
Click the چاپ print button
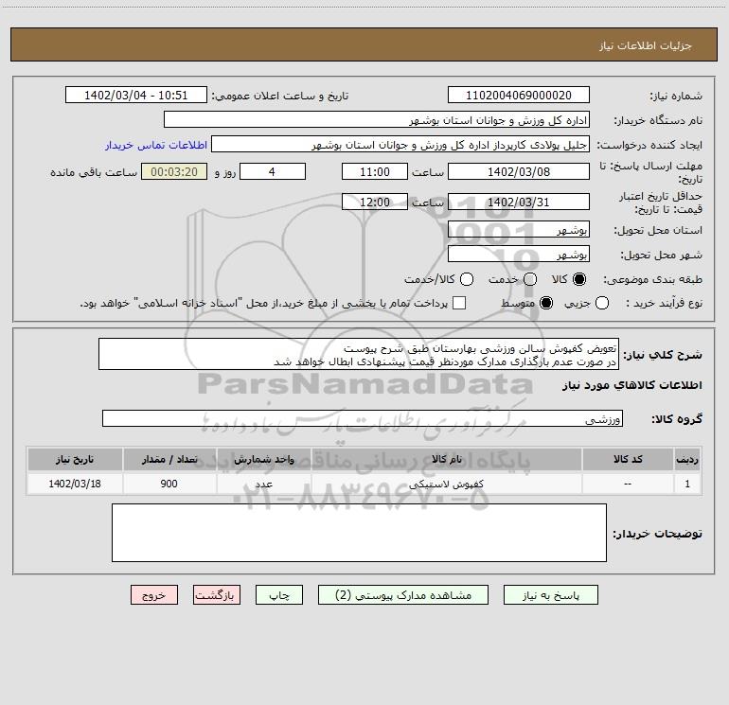tap(279, 595)
